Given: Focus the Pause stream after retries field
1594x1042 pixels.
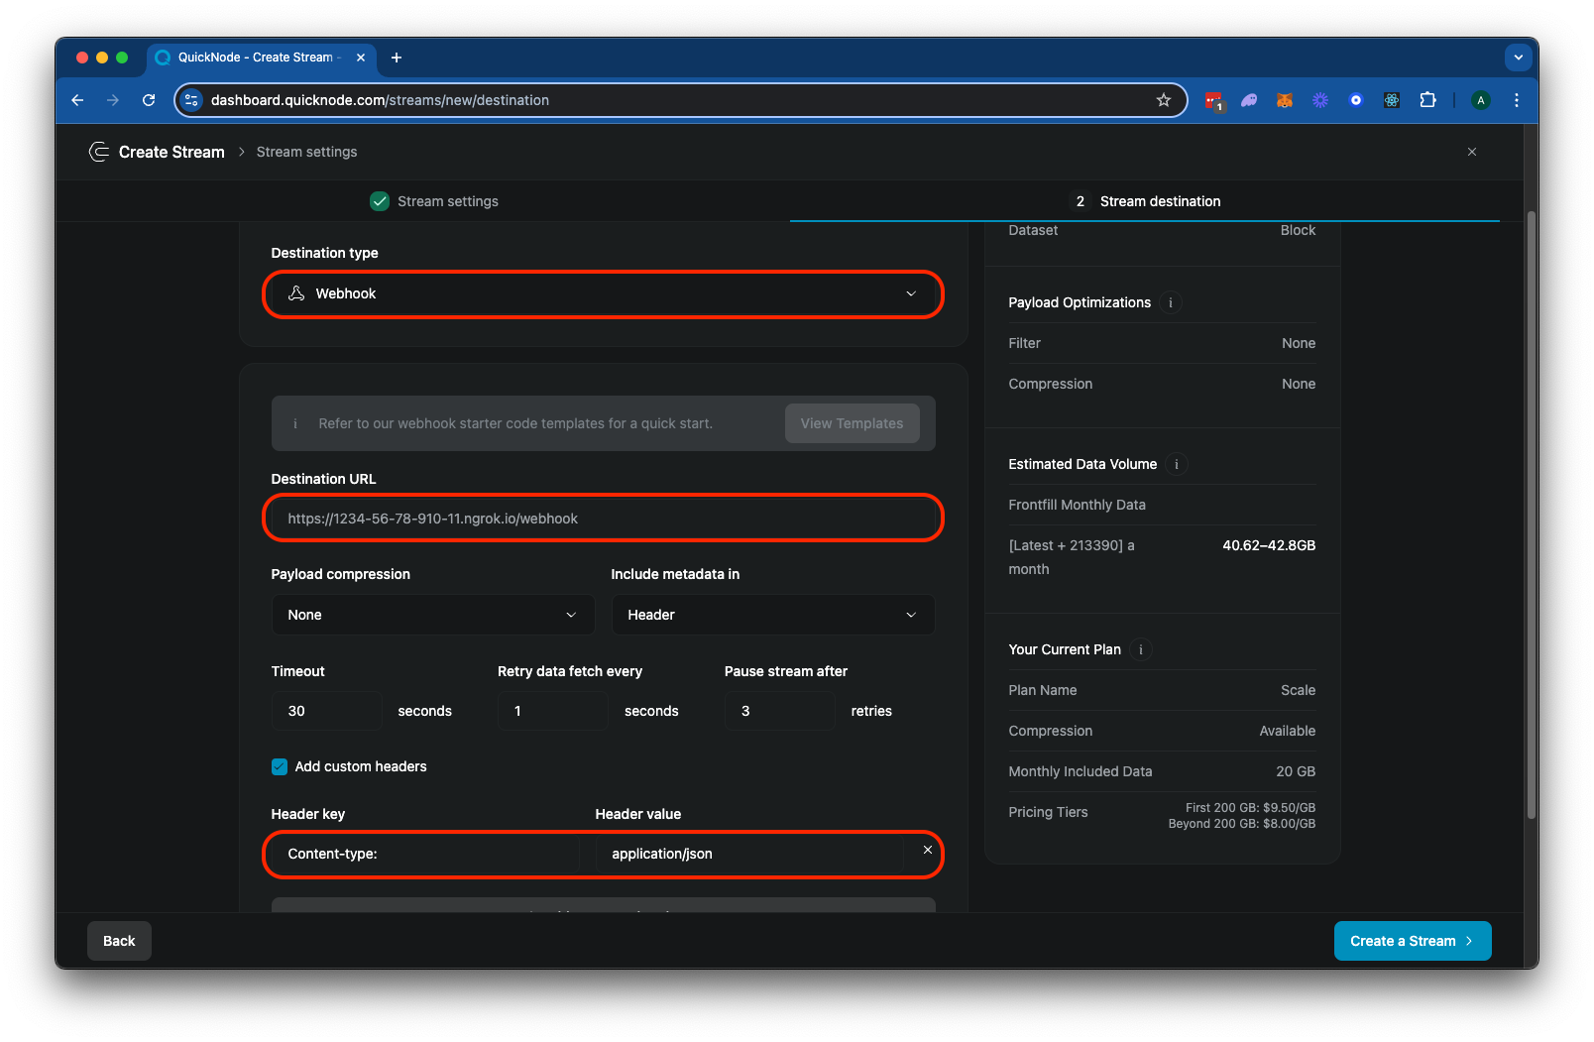Looking at the screenshot, I should (x=779, y=711).
